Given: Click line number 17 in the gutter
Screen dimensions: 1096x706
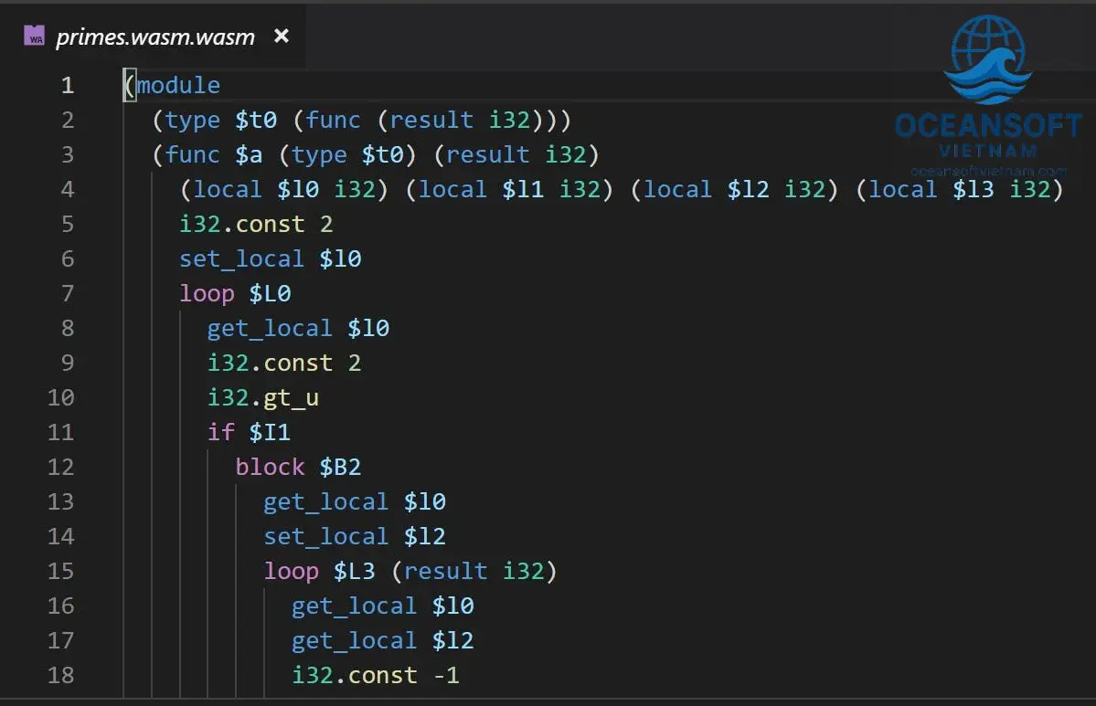Looking at the screenshot, I should coord(61,640).
